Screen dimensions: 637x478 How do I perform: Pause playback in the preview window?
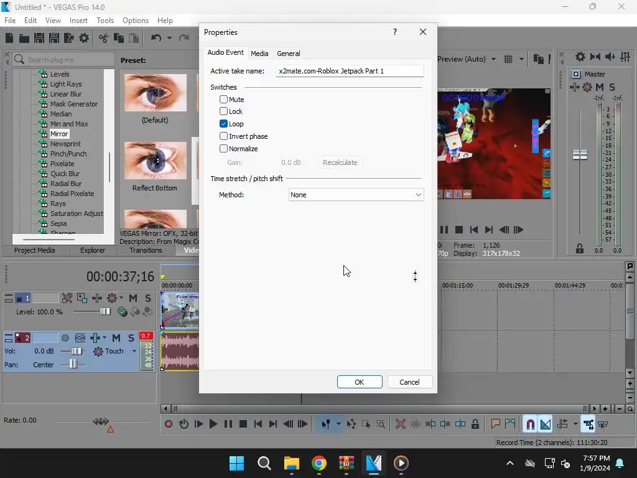[444, 230]
